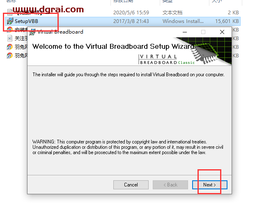
Task: Close the Virtual Breadboard setup window
Action: pos(222,32)
